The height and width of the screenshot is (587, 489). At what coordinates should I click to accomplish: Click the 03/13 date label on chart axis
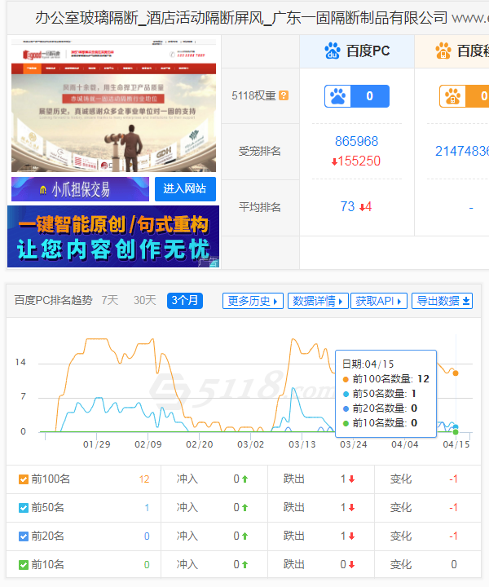pos(302,444)
